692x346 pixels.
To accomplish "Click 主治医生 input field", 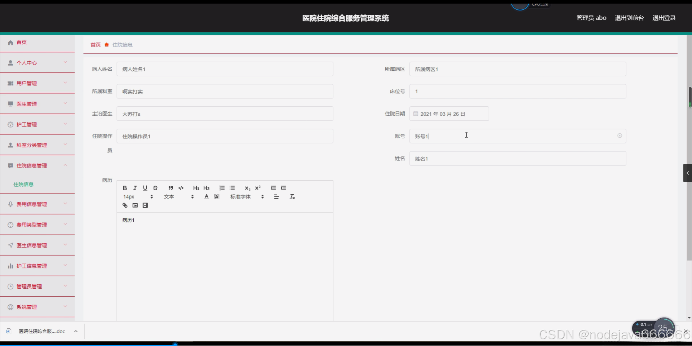I will [x=225, y=114].
